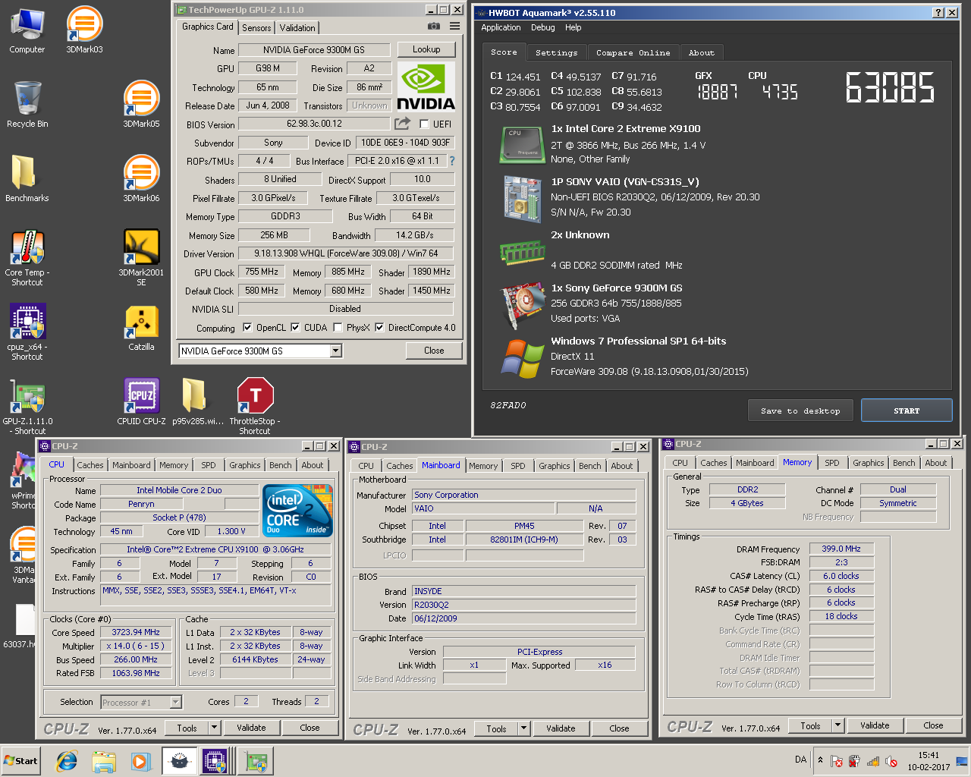Image resolution: width=971 pixels, height=777 pixels.
Task: Click the bus interface question mark icon
Action: coord(452,161)
